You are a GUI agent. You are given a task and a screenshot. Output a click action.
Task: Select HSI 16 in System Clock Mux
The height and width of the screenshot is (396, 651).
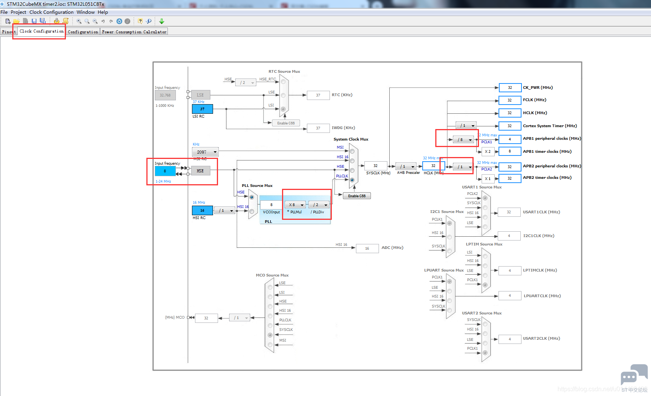pyautogui.click(x=352, y=161)
